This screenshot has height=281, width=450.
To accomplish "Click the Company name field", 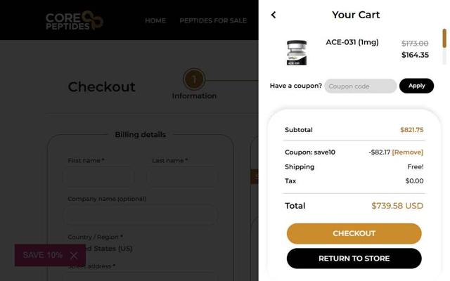I will (141, 214).
